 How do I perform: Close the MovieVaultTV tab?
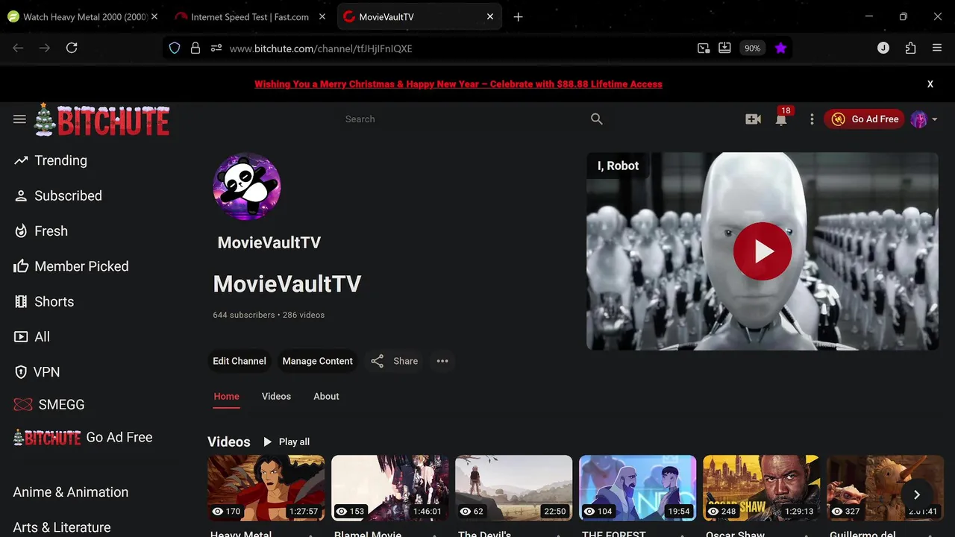tap(490, 16)
